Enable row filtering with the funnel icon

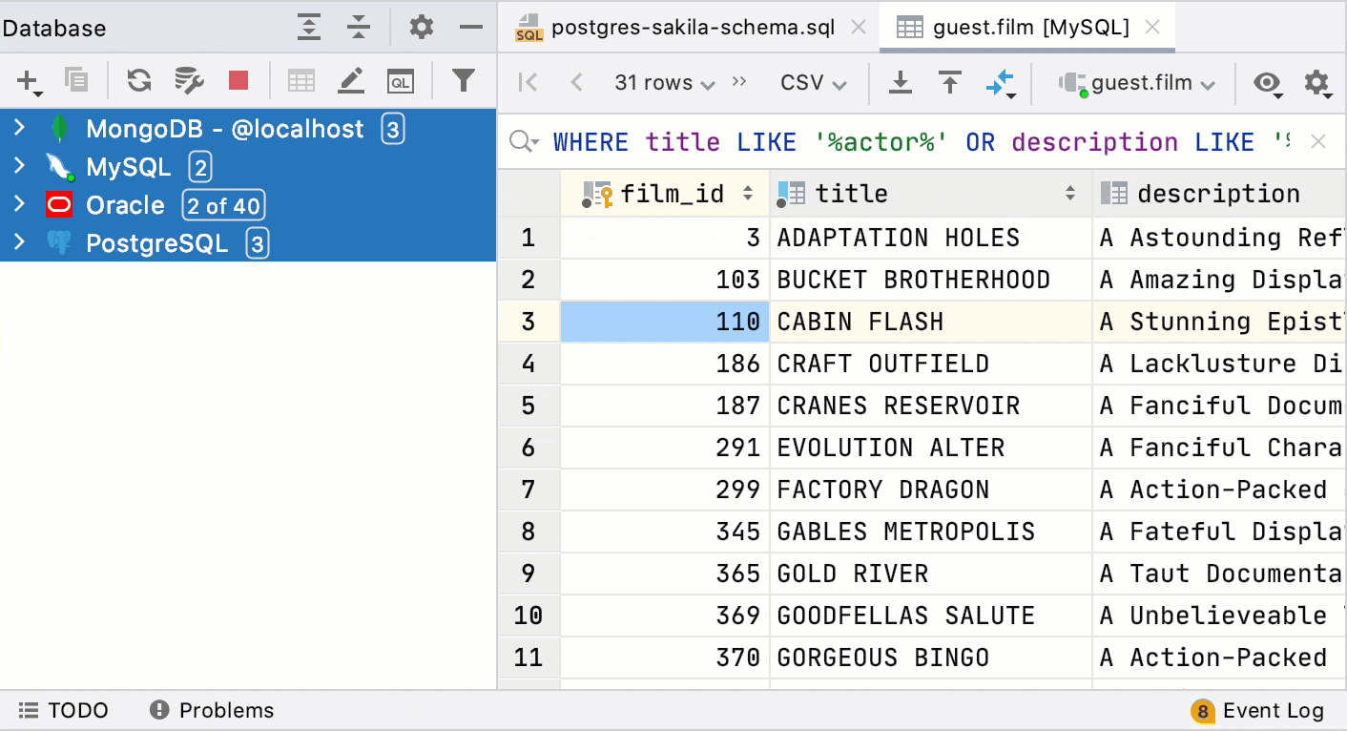pos(465,80)
